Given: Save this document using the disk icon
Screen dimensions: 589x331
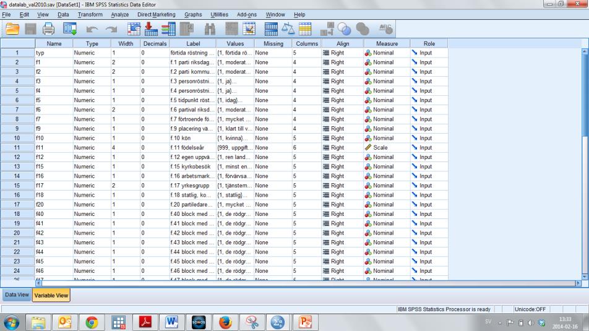Looking at the screenshot, I should [30, 29].
